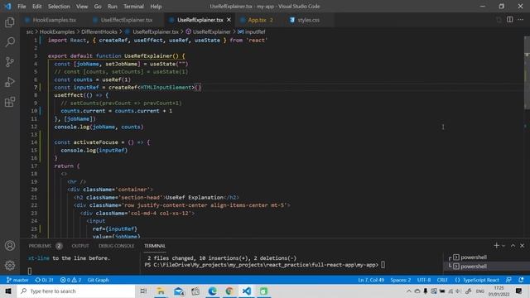Click the VS Code logo icon
The image size is (530, 298).
coord(7,6)
